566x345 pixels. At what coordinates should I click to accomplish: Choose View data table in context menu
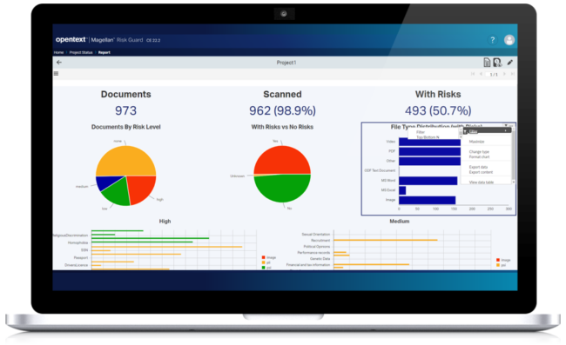point(482,182)
